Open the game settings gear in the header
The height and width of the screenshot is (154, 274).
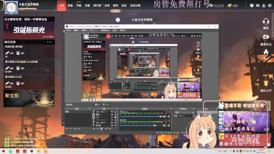point(270,5)
